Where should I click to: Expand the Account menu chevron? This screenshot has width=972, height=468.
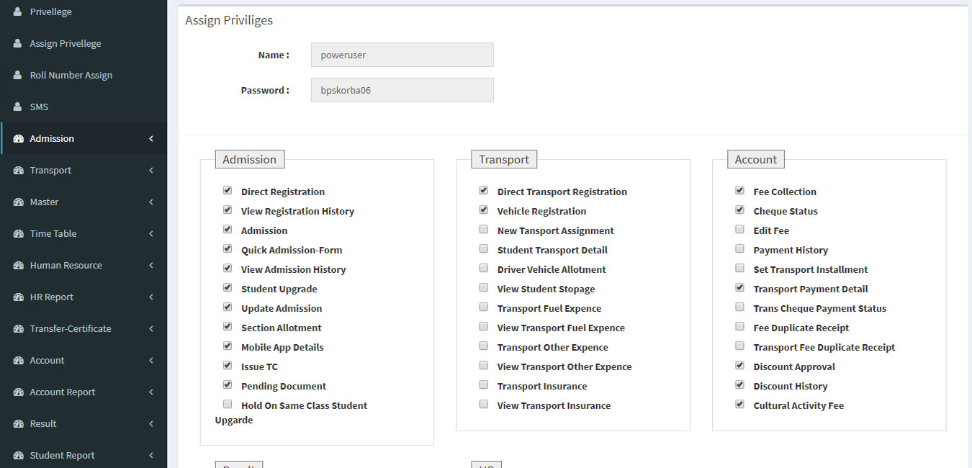(x=151, y=361)
